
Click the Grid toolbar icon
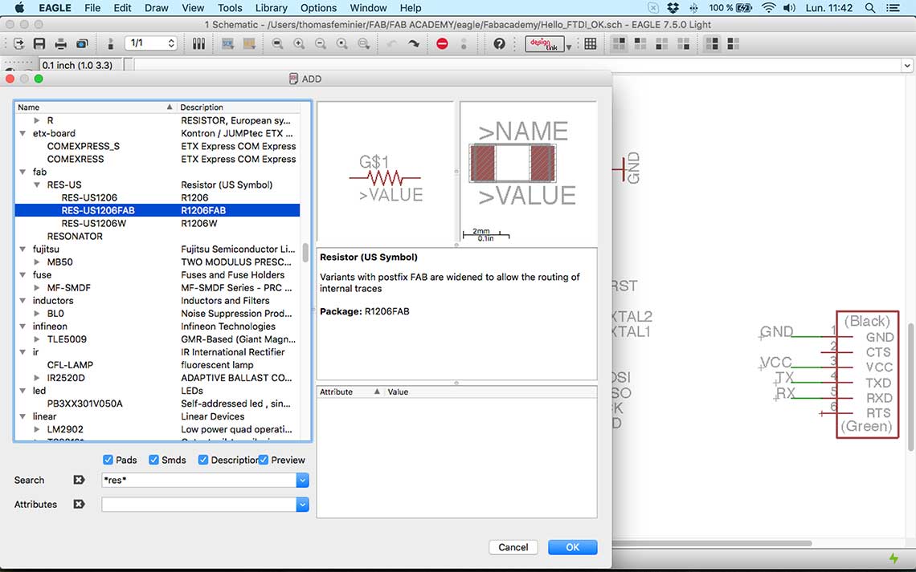[x=591, y=44]
